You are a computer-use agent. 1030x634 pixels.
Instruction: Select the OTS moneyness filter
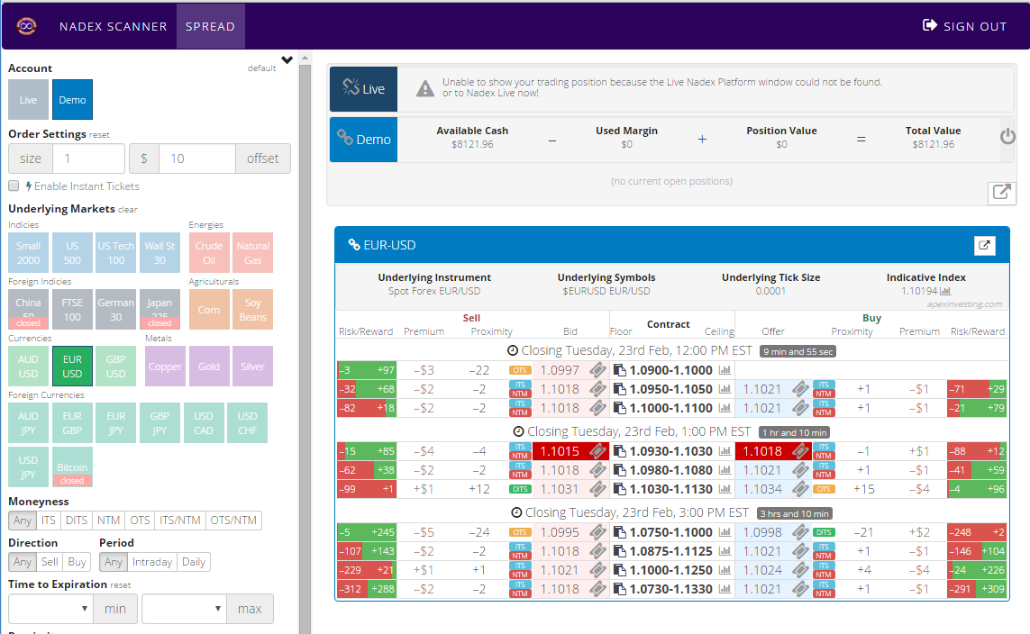tap(140, 521)
